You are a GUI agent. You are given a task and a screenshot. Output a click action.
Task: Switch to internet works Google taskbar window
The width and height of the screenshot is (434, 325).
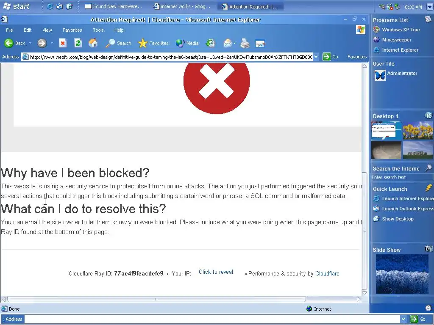tap(182, 7)
